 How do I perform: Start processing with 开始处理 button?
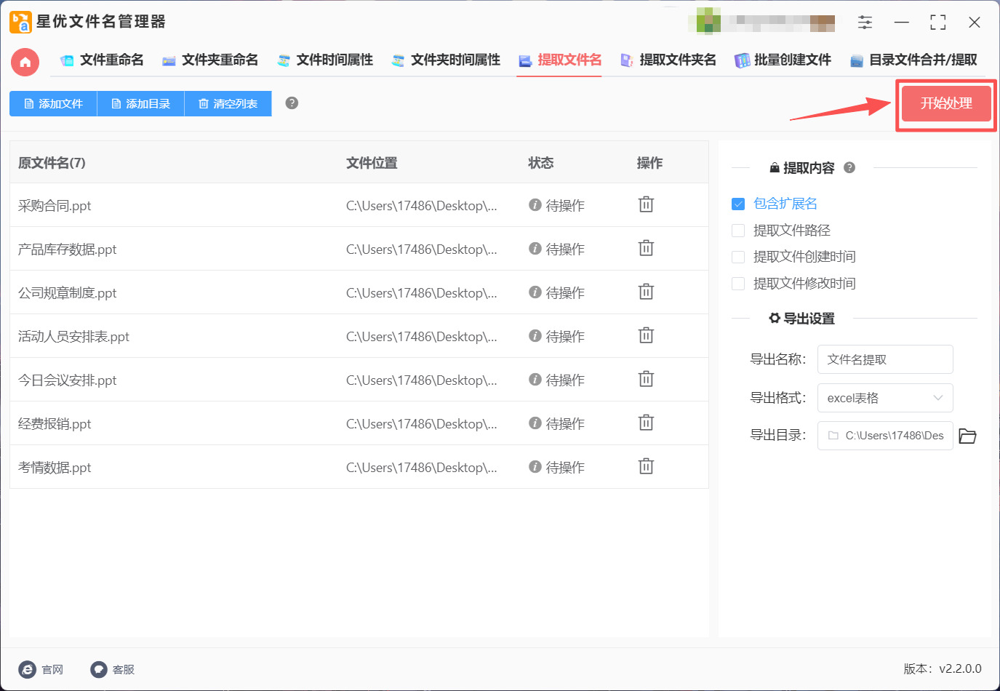click(x=946, y=103)
